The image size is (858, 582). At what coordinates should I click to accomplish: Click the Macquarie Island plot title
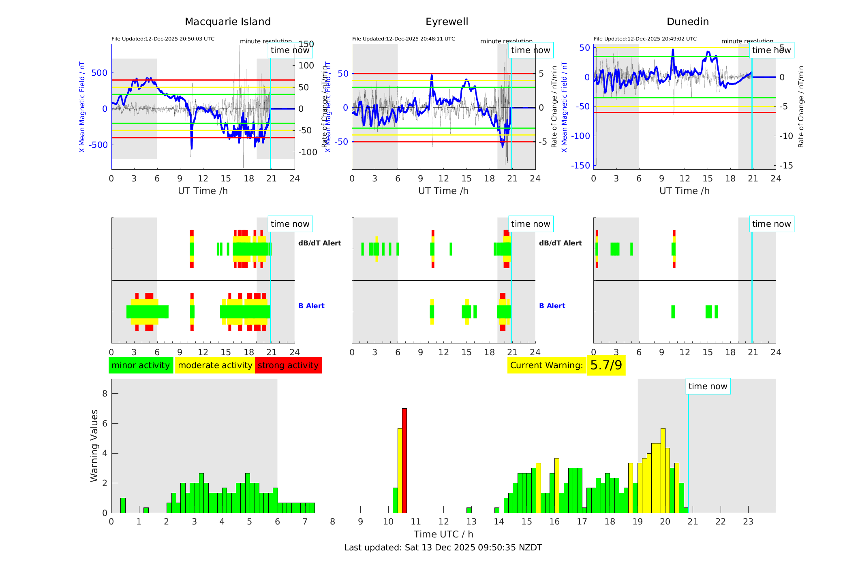coord(228,22)
